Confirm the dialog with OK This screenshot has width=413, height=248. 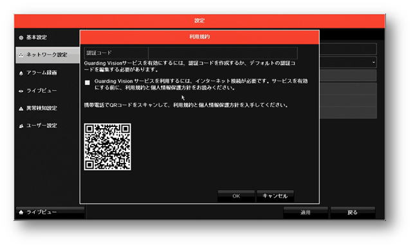pos(236,196)
